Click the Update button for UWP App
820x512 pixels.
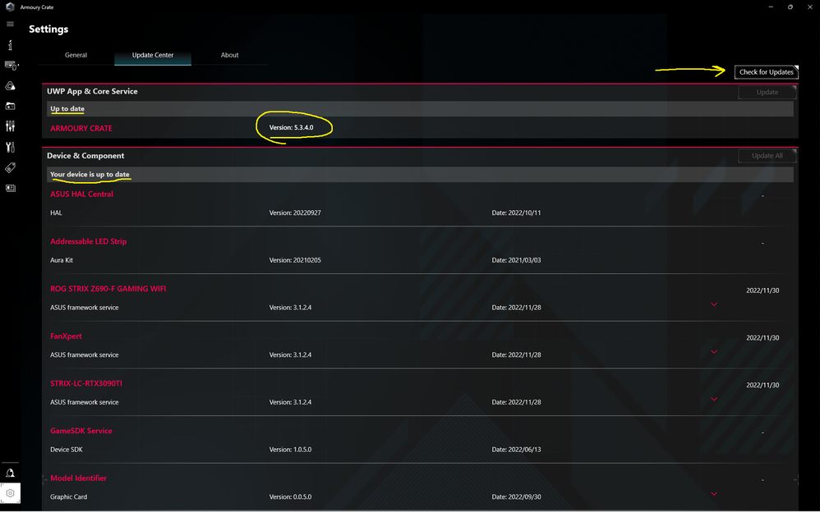coord(767,92)
